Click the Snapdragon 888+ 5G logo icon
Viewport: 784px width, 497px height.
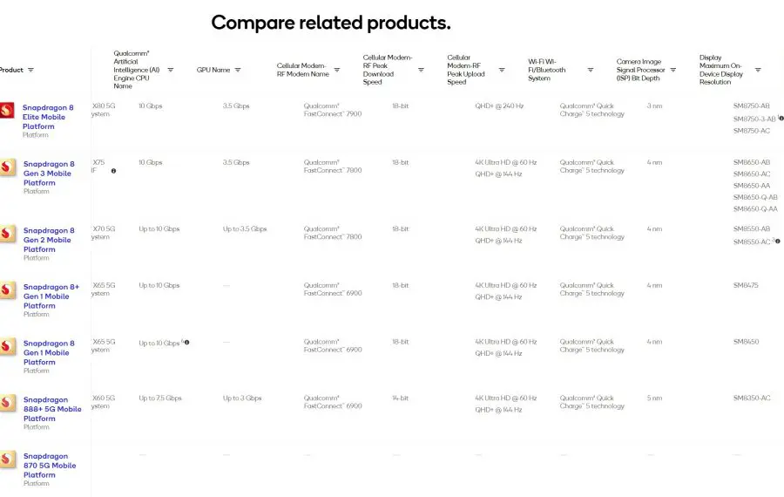(8, 403)
